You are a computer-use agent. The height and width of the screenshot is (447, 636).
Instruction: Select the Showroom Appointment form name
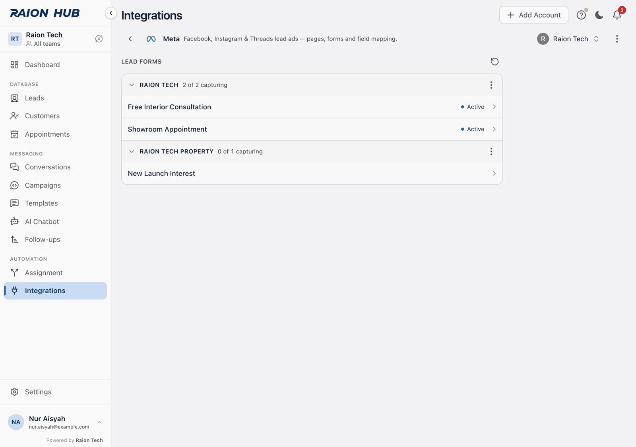coord(167,129)
